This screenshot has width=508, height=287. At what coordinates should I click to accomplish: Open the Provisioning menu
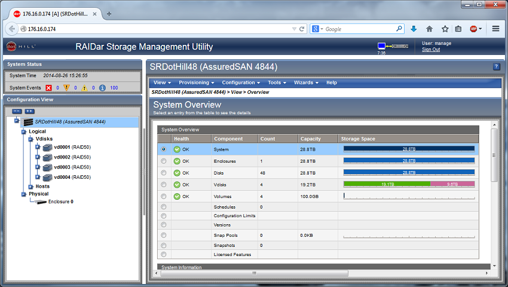coord(197,83)
